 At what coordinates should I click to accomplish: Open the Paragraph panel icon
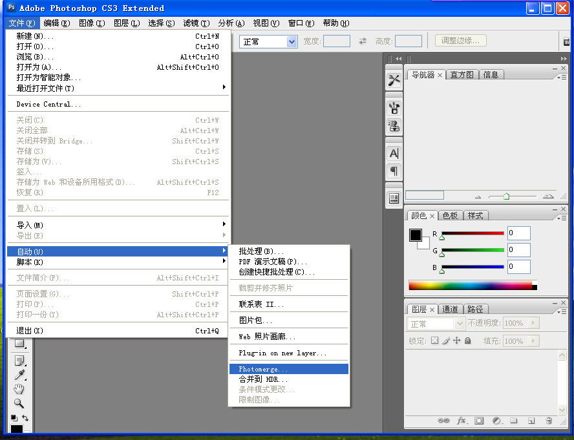pos(394,171)
